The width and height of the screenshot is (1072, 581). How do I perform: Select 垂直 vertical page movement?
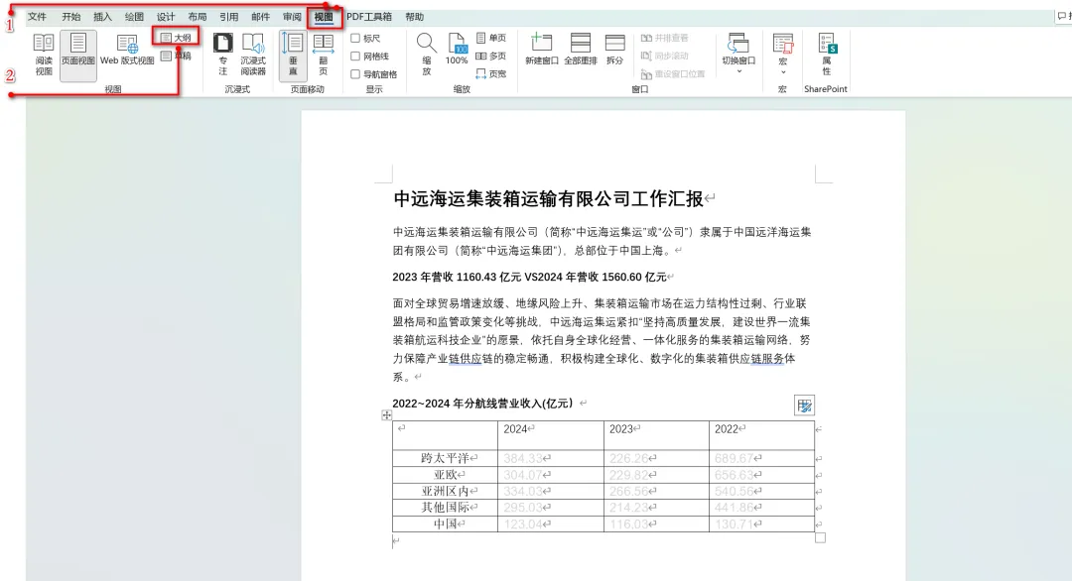(x=293, y=55)
